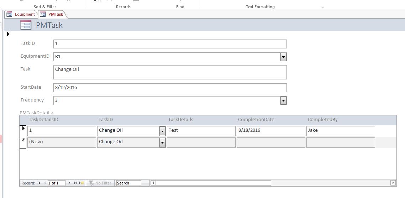Click TaskDetailsID cell with value 1
The width and height of the screenshot is (405, 198).
click(x=62, y=131)
